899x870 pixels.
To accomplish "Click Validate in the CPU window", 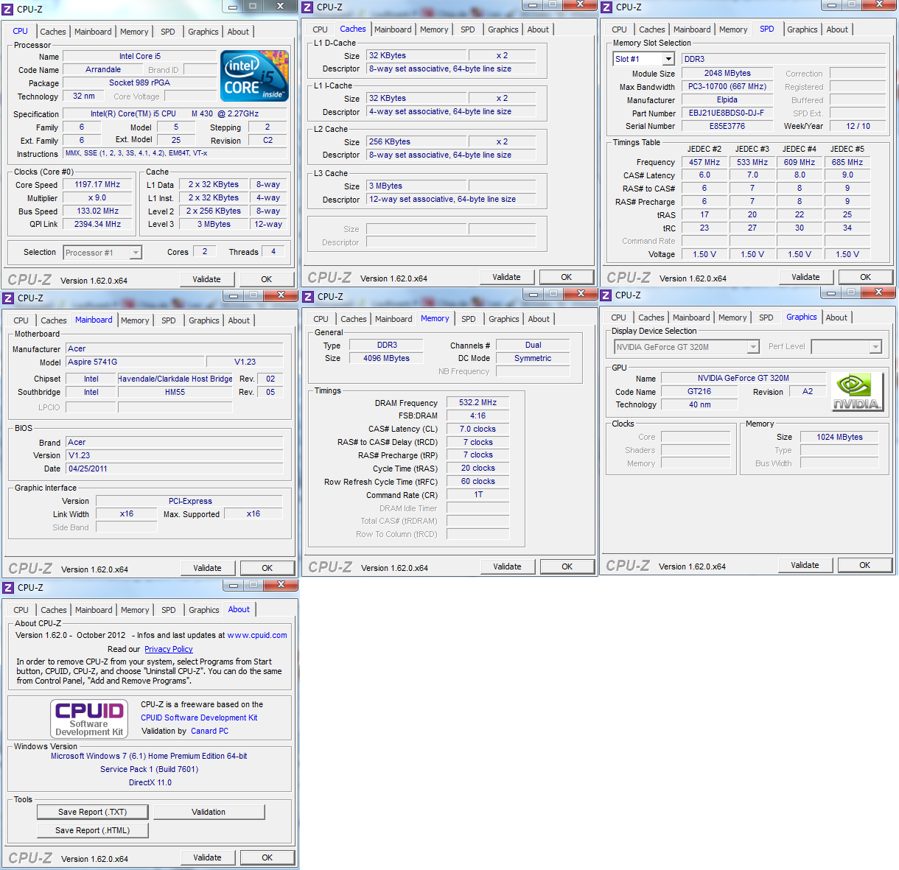I will (x=206, y=279).
